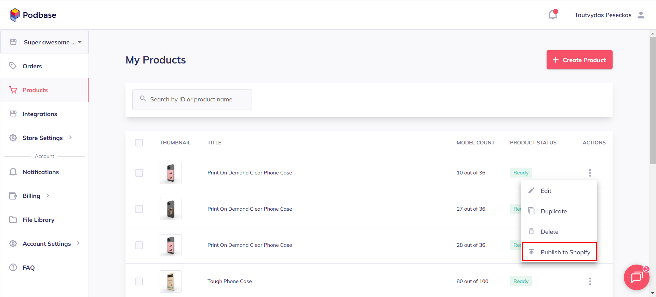Image resolution: width=656 pixels, height=297 pixels.
Task: Open the live chat bubble icon
Action: pos(636,277)
